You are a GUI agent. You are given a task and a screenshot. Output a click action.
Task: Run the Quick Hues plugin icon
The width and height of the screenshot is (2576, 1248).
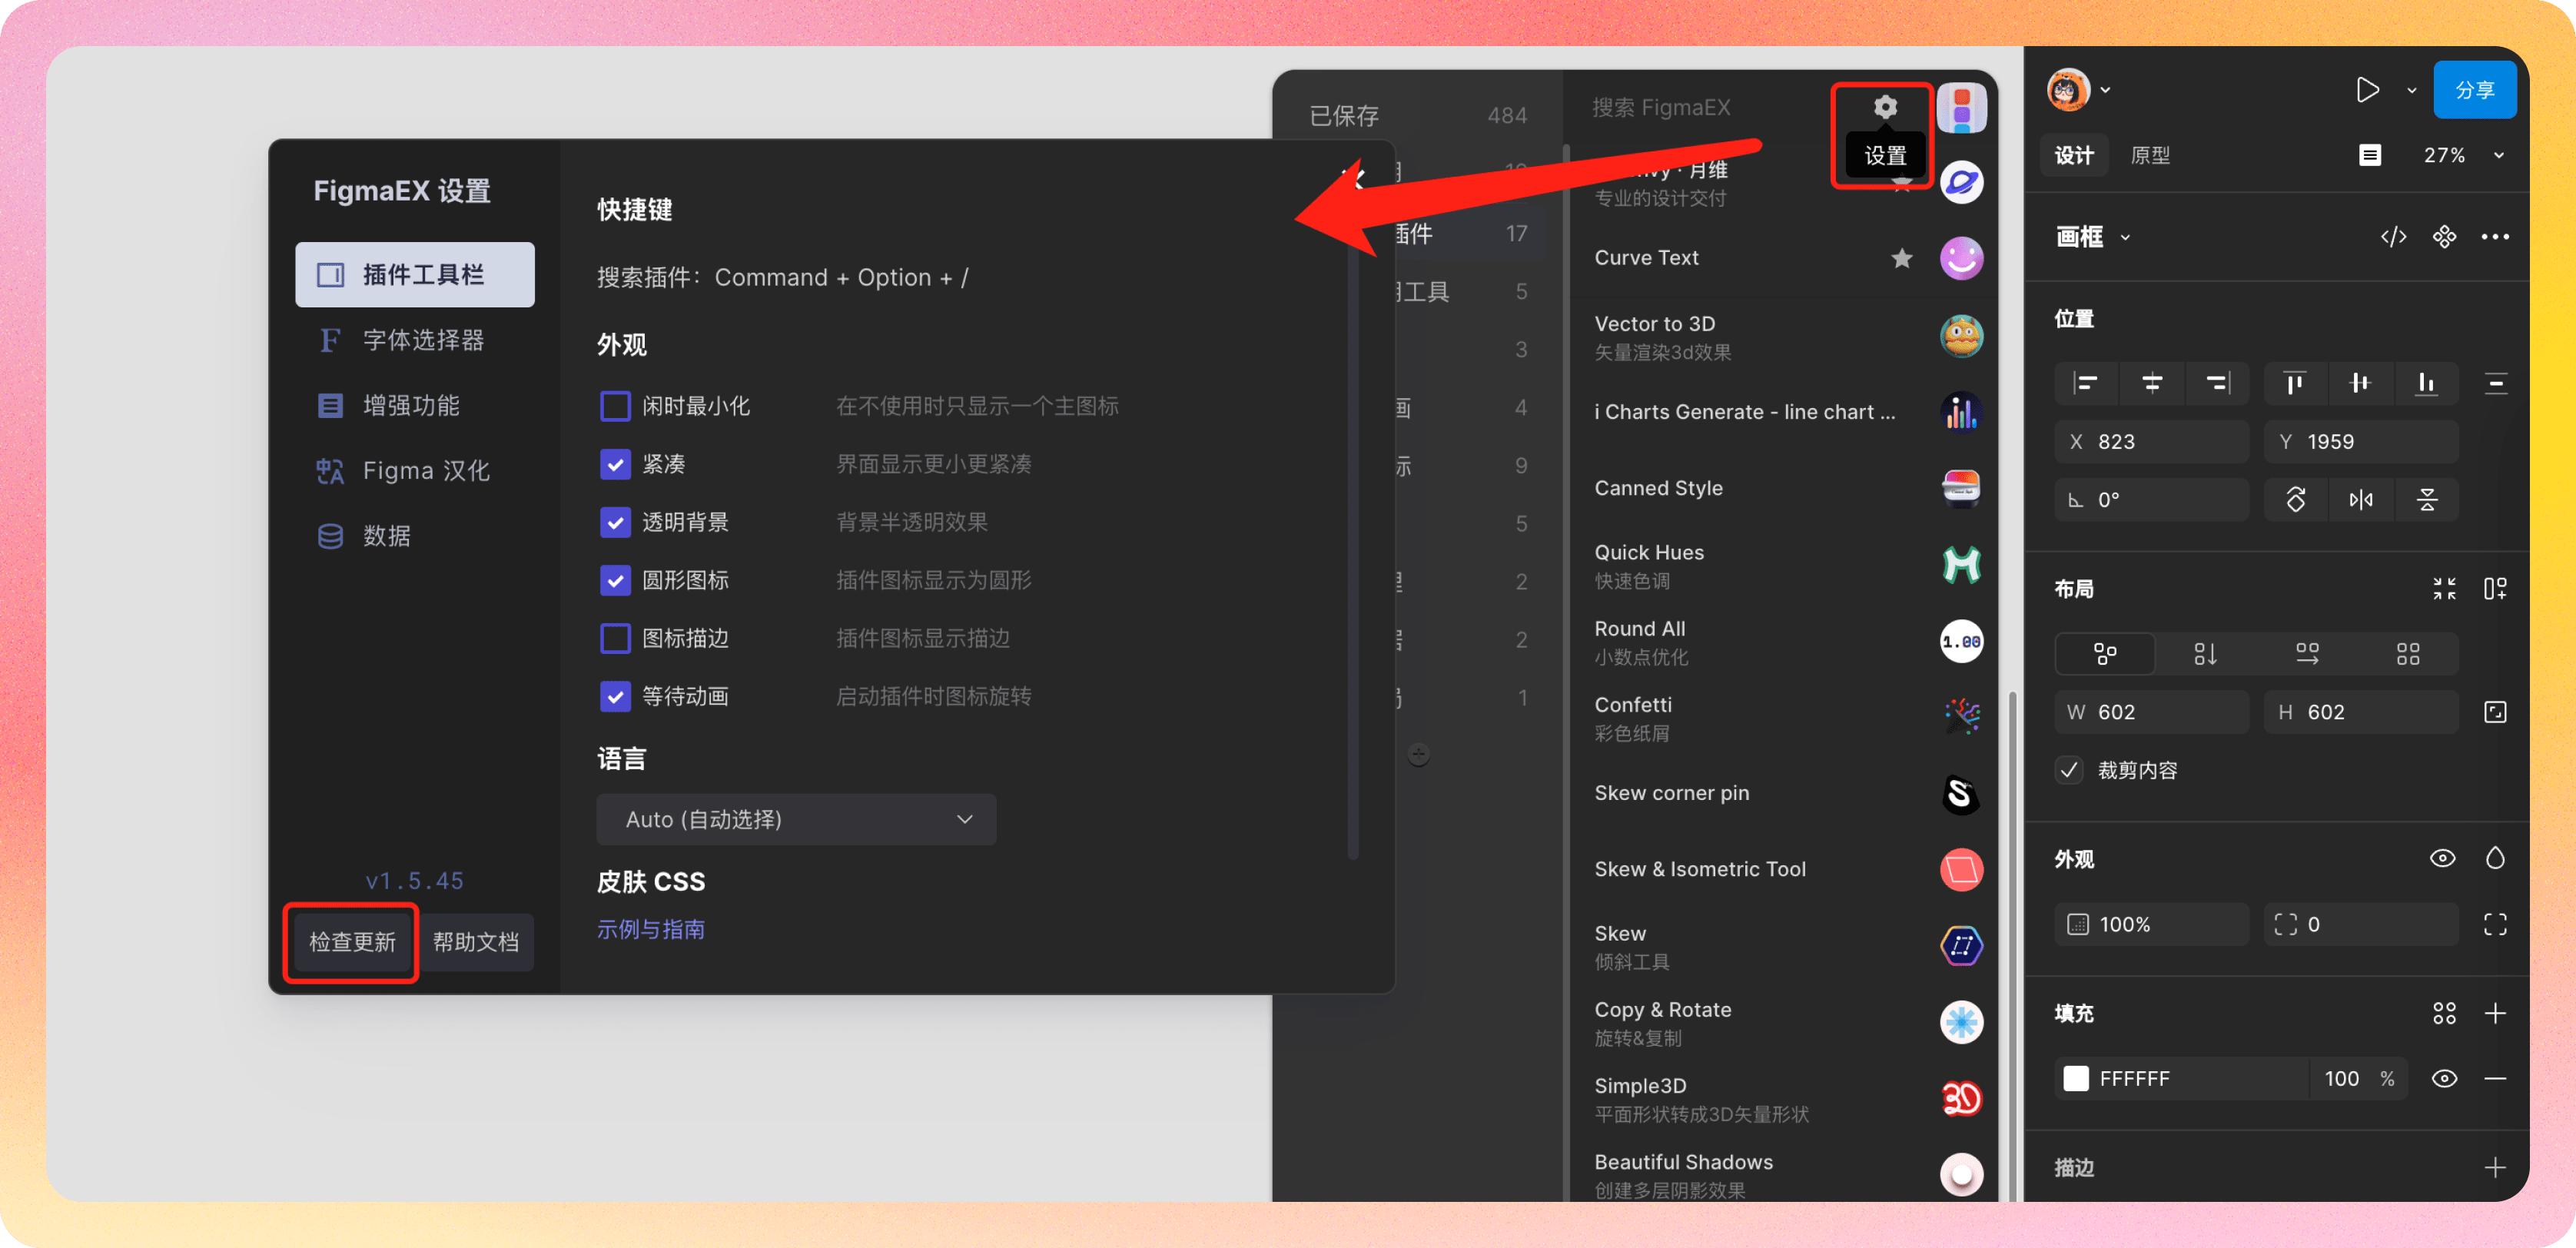[1961, 565]
